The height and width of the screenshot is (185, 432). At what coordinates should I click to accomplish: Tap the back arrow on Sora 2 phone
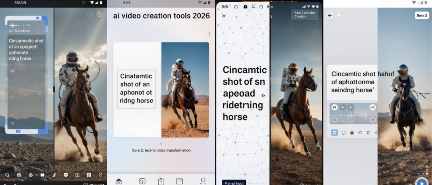pos(330,16)
